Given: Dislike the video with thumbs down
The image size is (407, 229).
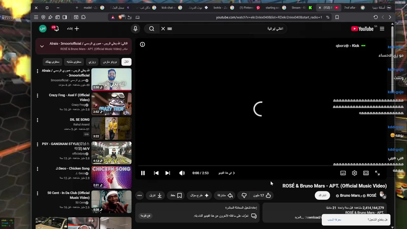Looking at the screenshot, I should click(244, 195).
